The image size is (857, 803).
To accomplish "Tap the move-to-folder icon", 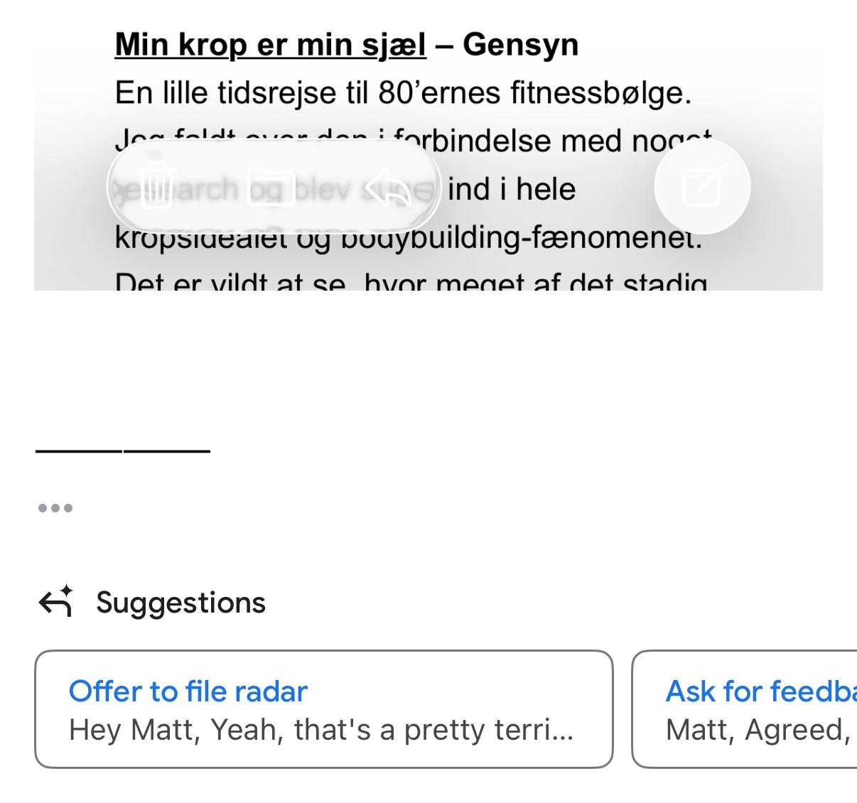I will [271, 188].
